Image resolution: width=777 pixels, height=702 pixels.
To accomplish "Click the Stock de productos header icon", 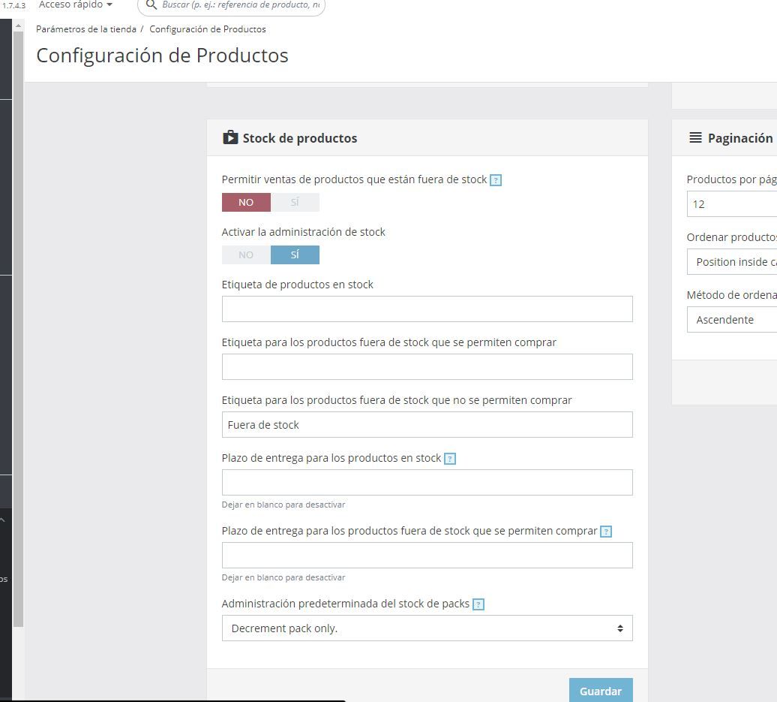I will pos(230,137).
